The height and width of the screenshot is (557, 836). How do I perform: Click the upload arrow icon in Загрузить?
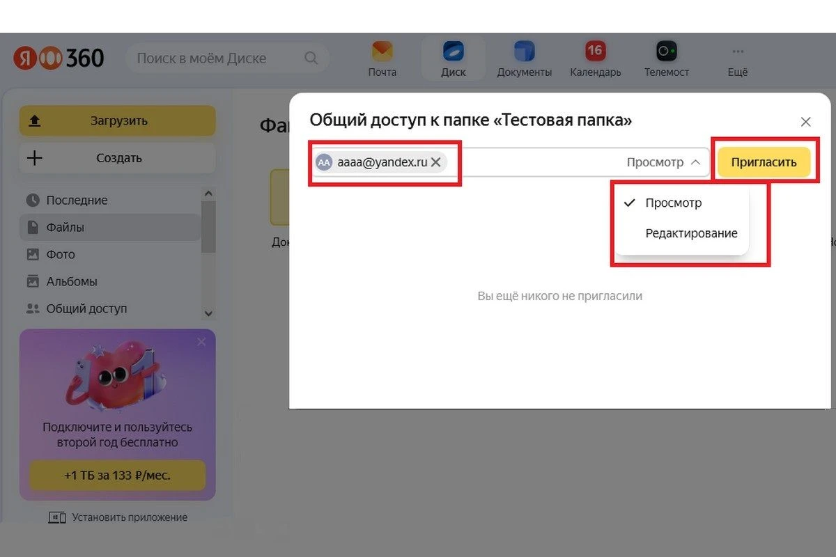[34, 120]
